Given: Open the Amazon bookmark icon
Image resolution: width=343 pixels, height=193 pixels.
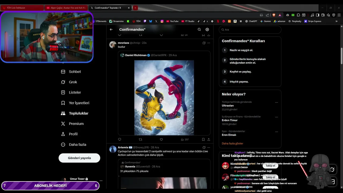Looking at the screenshot, I should tap(235, 21).
